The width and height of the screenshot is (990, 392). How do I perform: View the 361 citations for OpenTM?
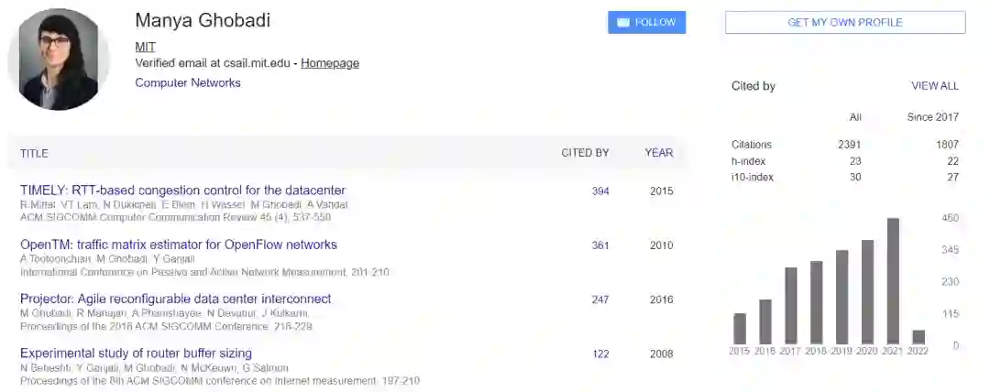point(600,245)
